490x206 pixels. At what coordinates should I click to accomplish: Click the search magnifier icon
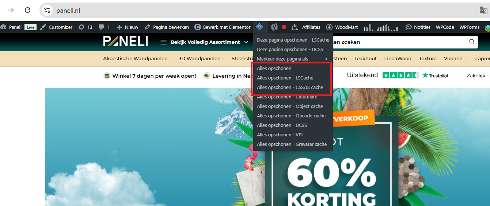(472, 42)
